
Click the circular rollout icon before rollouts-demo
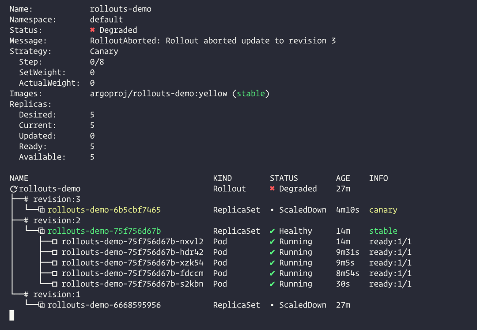click(x=13, y=189)
